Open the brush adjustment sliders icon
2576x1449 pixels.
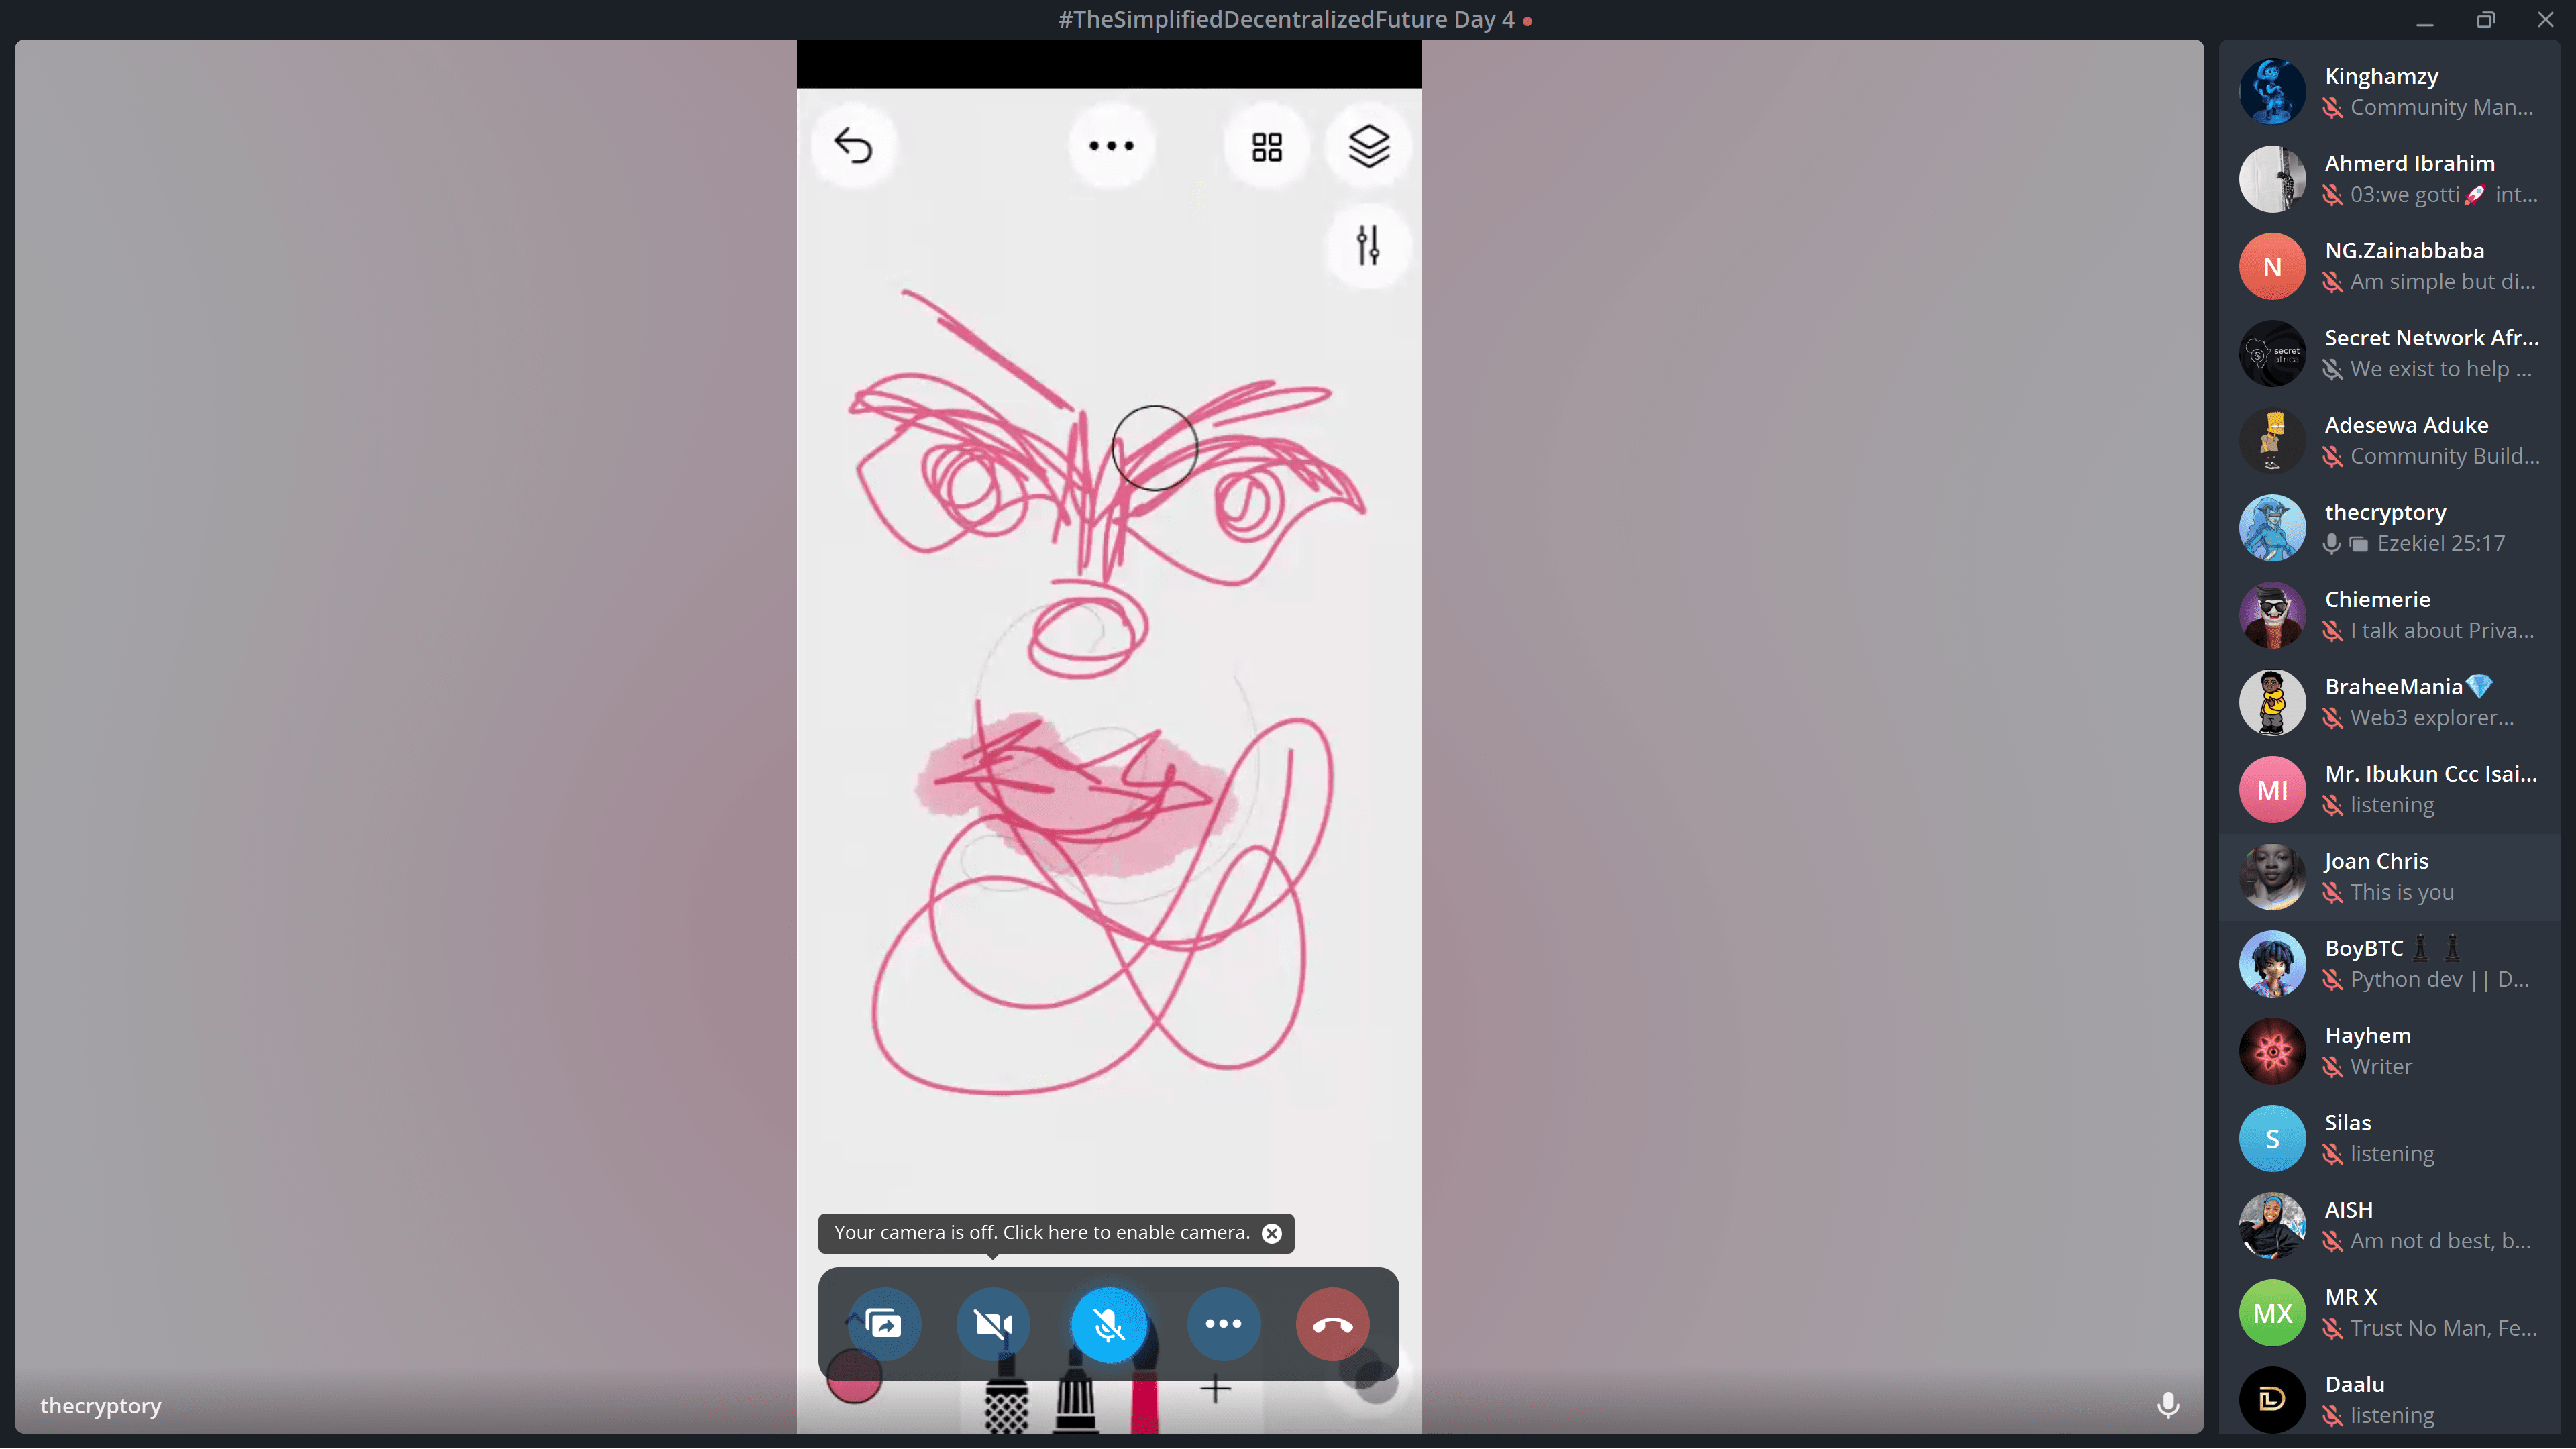point(1367,245)
